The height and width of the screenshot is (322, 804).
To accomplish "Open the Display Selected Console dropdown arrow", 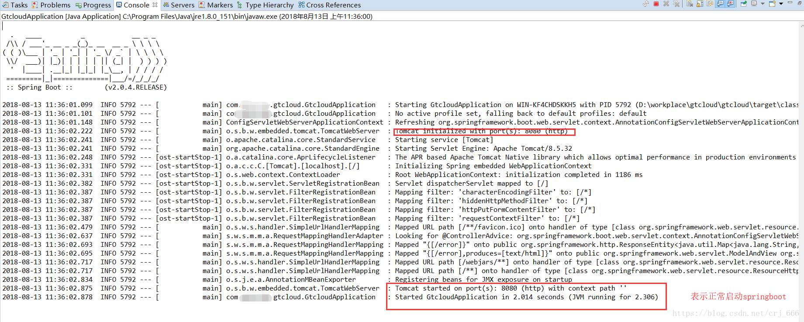I will tap(763, 3).
